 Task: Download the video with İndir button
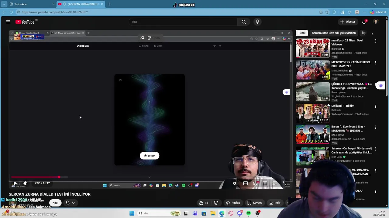(x=275, y=203)
